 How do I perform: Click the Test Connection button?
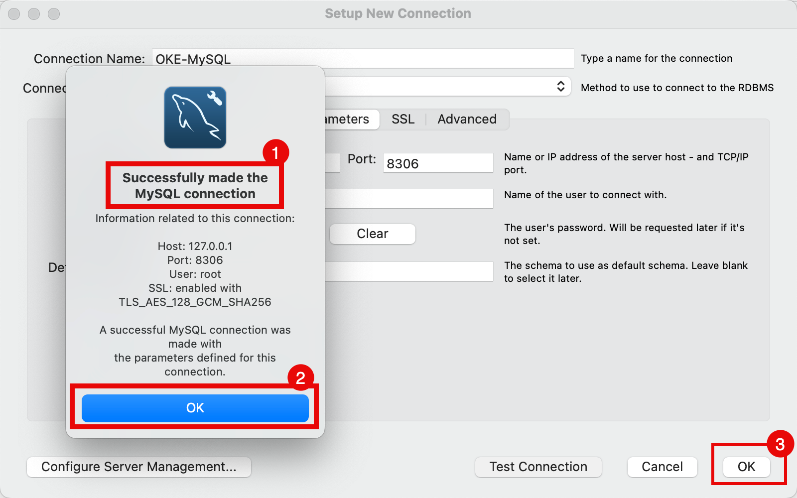[x=538, y=467]
